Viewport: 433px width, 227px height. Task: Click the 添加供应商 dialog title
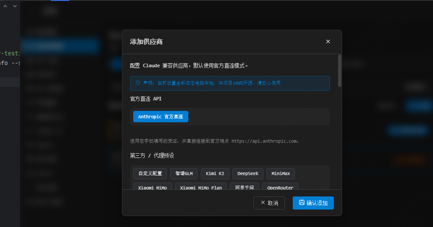coord(146,41)
